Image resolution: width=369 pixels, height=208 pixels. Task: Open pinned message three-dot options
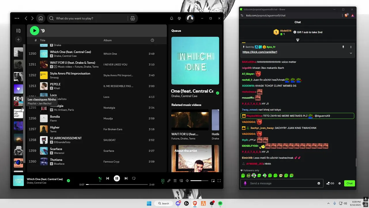351,47
